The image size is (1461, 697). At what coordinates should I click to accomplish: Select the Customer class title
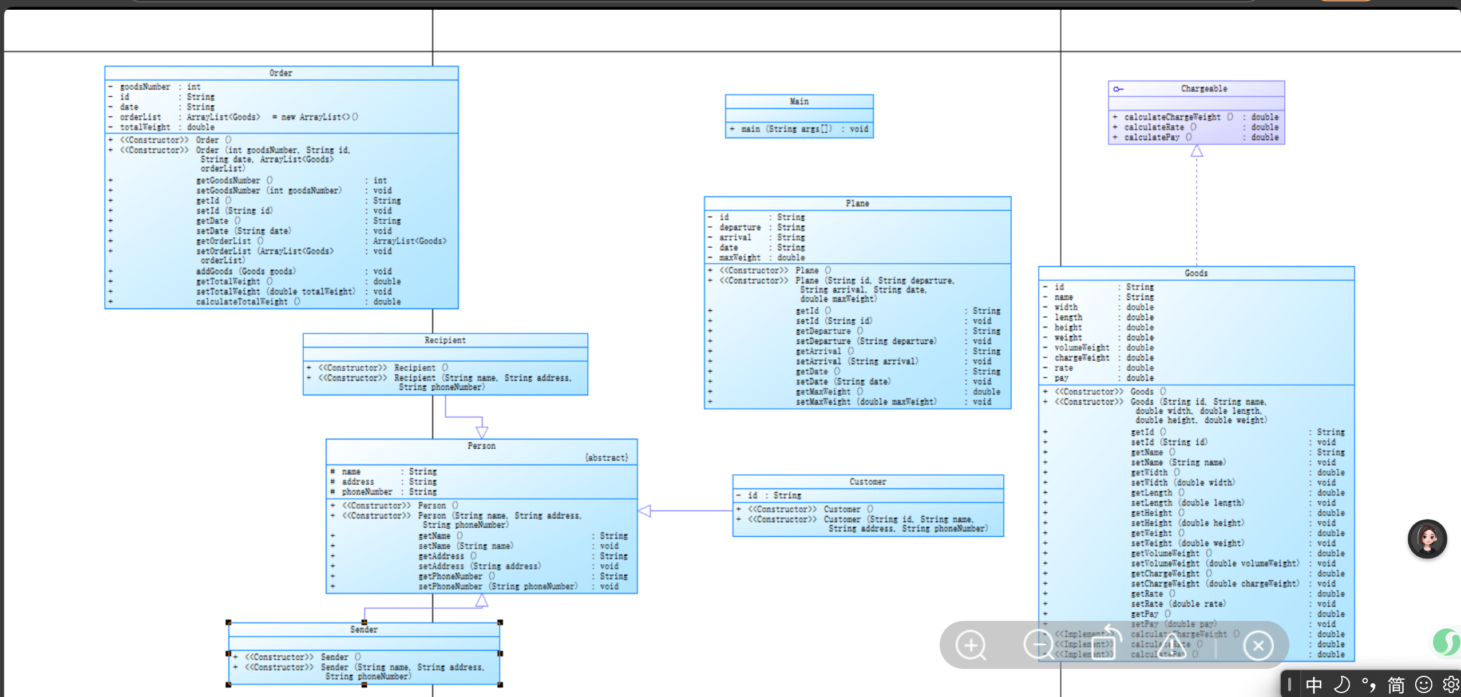(x=868, y=482)
